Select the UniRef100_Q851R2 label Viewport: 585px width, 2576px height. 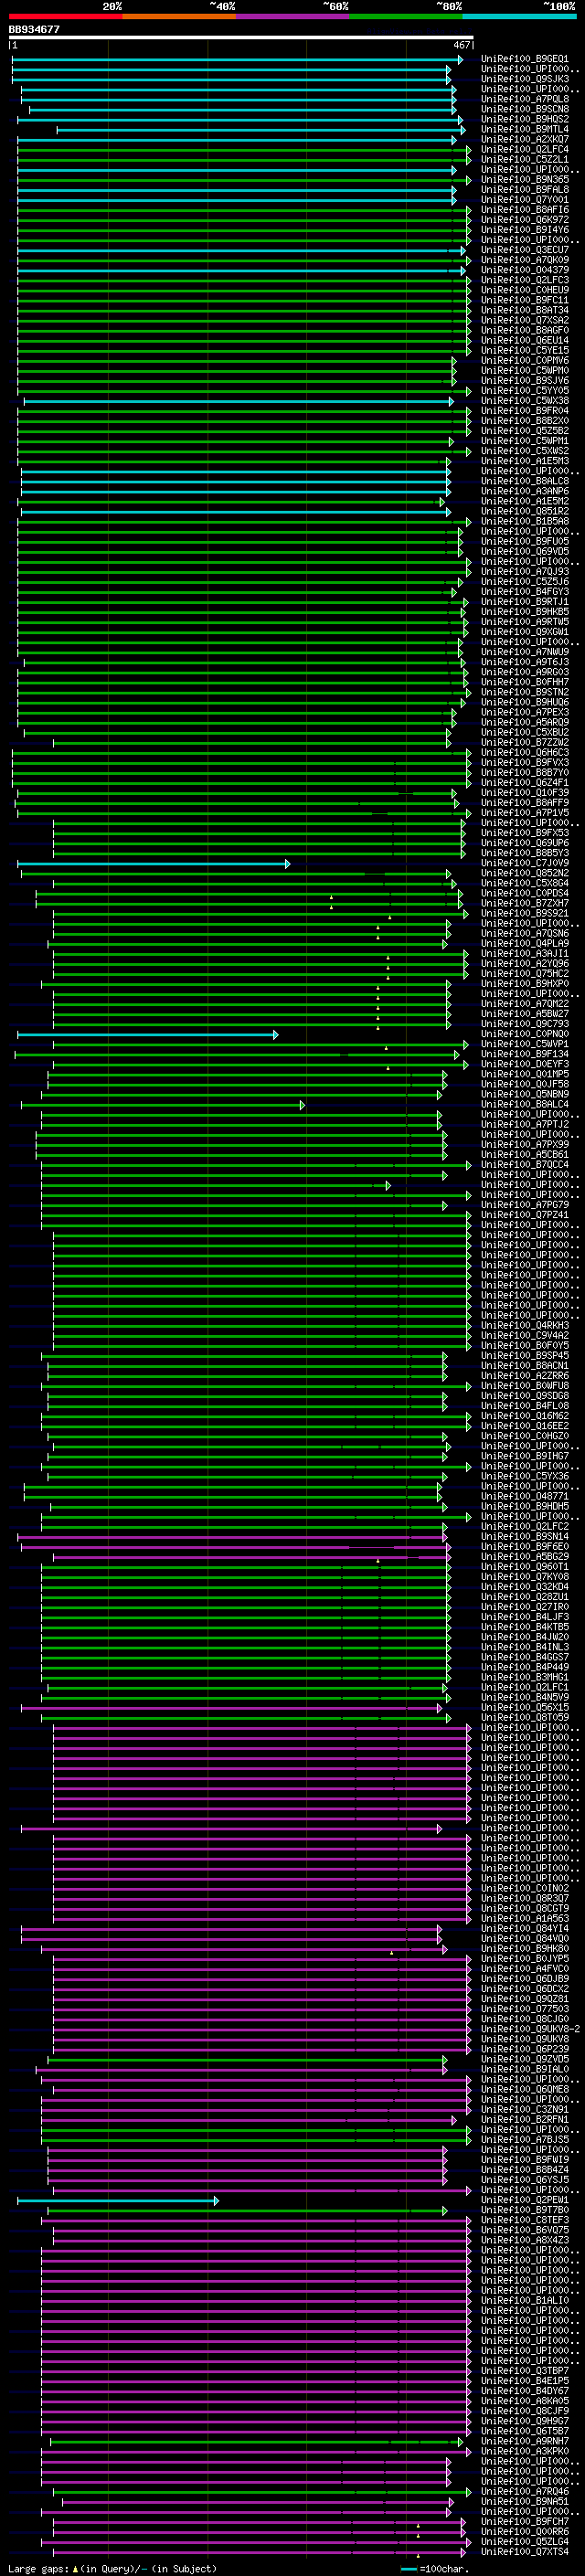point(525,511)
